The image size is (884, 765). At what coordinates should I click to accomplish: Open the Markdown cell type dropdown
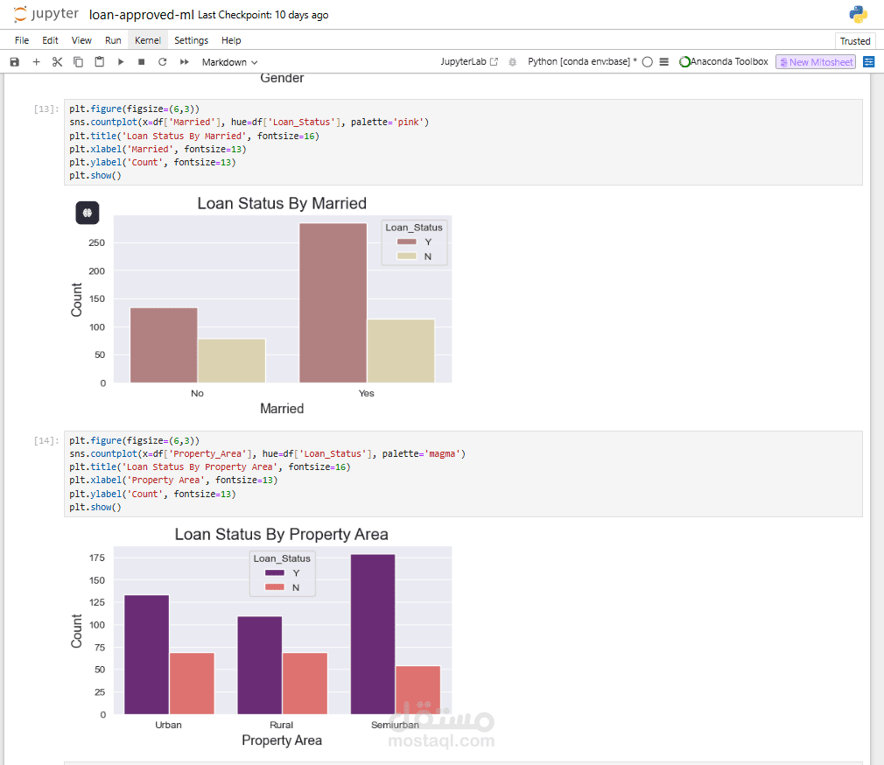pyautogui.click(x=229, y=62)
